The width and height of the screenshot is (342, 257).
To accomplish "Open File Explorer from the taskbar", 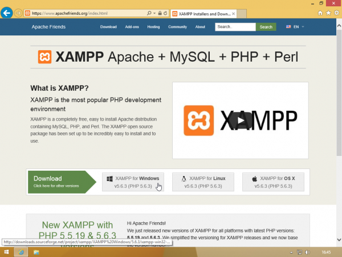I will tap(36, 252).
